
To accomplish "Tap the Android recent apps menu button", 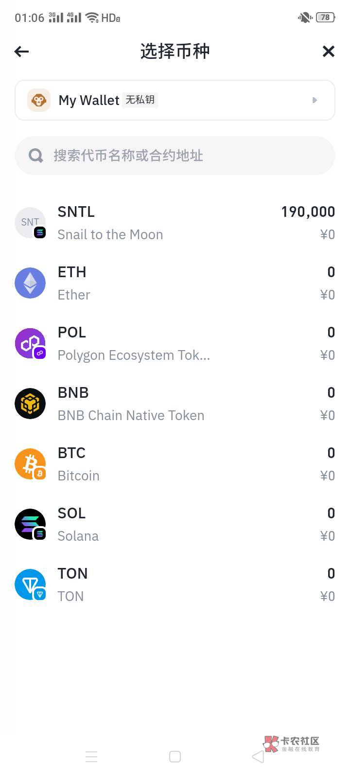I will pos(91,757).
